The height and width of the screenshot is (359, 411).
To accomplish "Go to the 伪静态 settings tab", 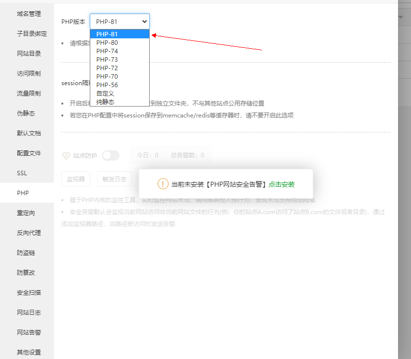I will click(x=26, y=114).
